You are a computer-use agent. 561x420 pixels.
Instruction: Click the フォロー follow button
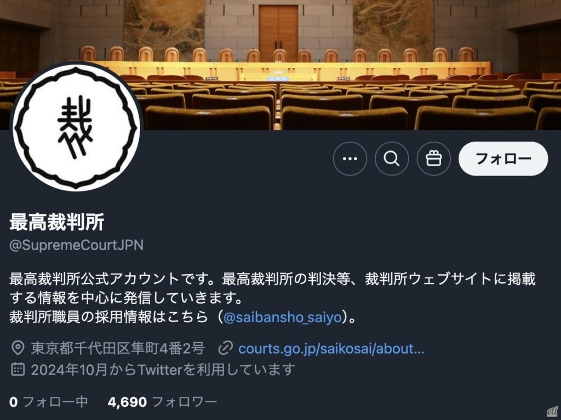[503, 159]
